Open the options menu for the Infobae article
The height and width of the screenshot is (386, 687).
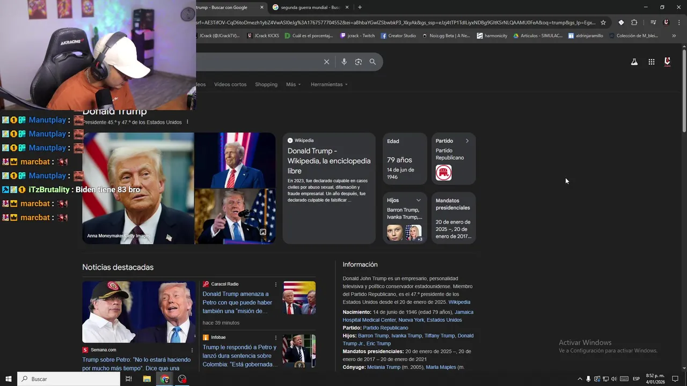pyautogui.click(x=276, y=337)
